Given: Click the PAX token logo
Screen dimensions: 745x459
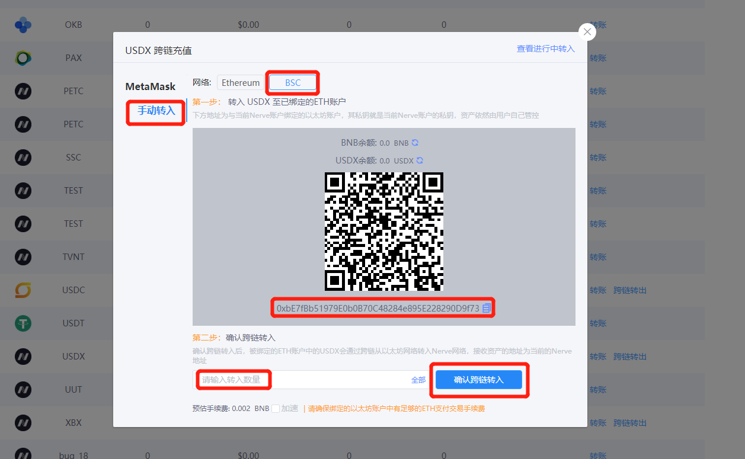Looking at the screenshot, I should tap(23, 58).
